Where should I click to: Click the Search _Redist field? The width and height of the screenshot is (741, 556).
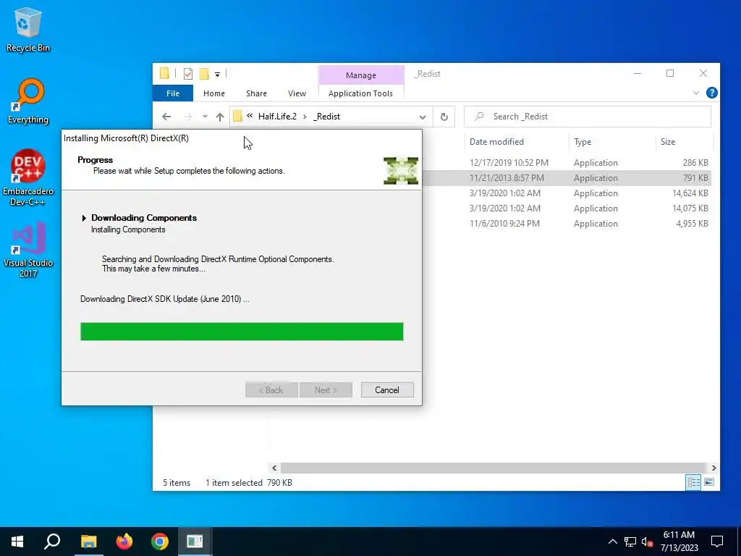point(588,117)
